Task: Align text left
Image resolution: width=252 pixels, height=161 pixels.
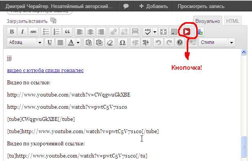Action: (x=80, y=32)
